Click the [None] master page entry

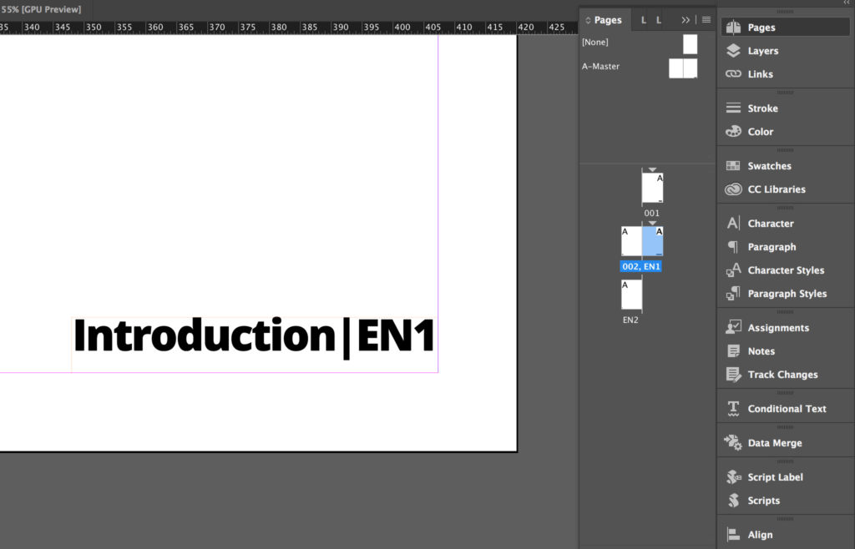[595, 42]
